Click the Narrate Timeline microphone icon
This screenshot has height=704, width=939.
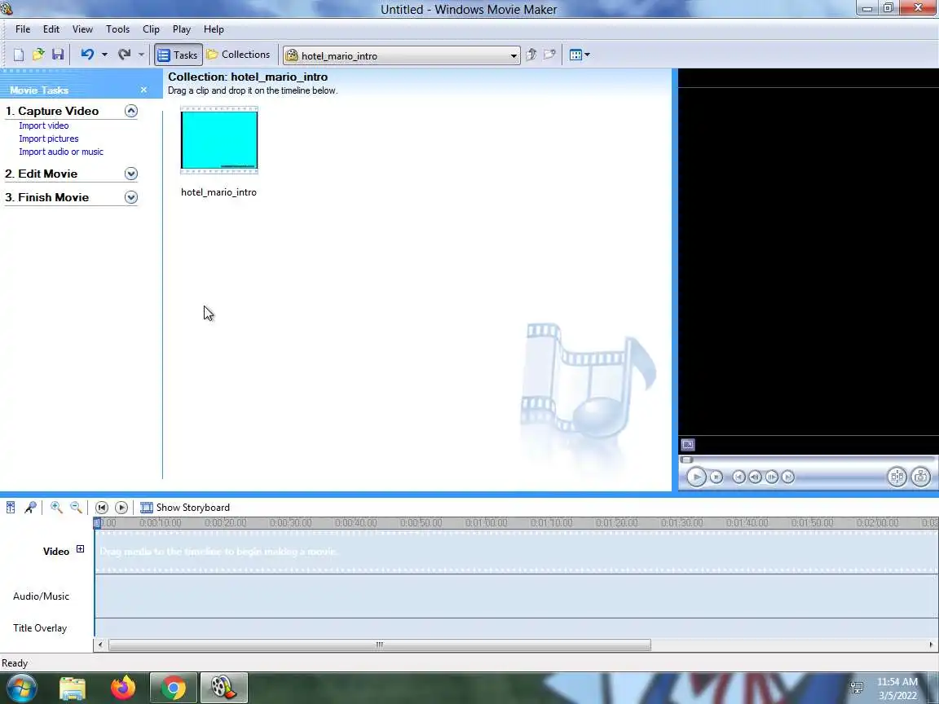tap(30, 508)
